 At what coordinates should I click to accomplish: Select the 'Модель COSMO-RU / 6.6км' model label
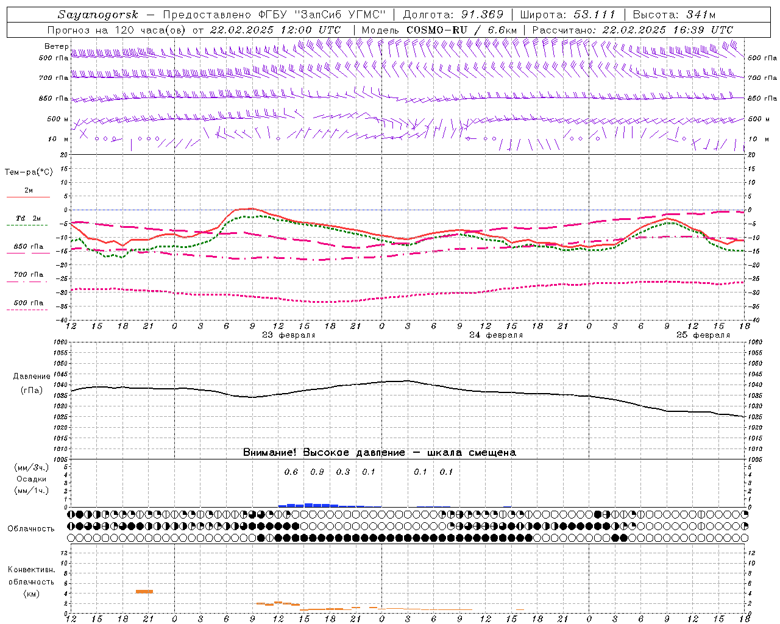tap(439, 30)
